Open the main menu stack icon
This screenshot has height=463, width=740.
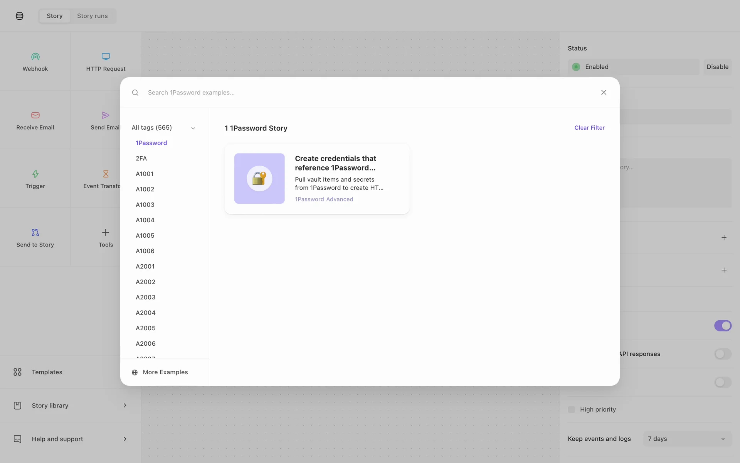coord(20,16)
